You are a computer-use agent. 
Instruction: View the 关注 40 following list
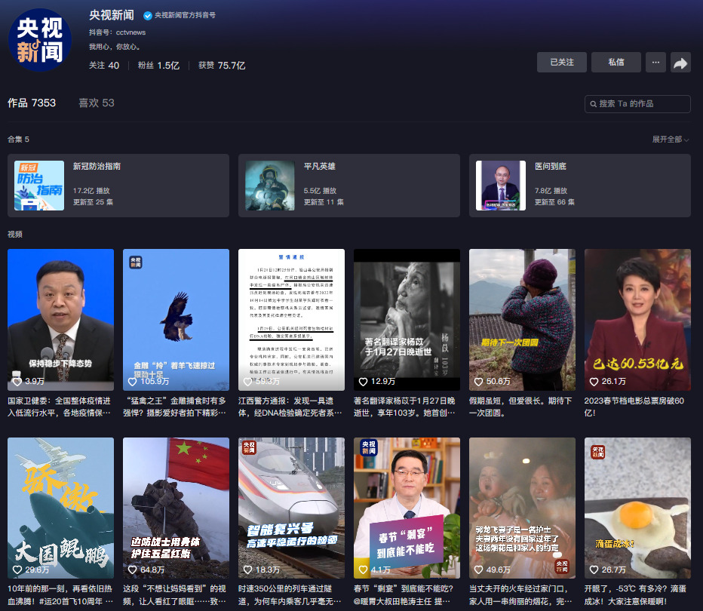coord(104,66)
